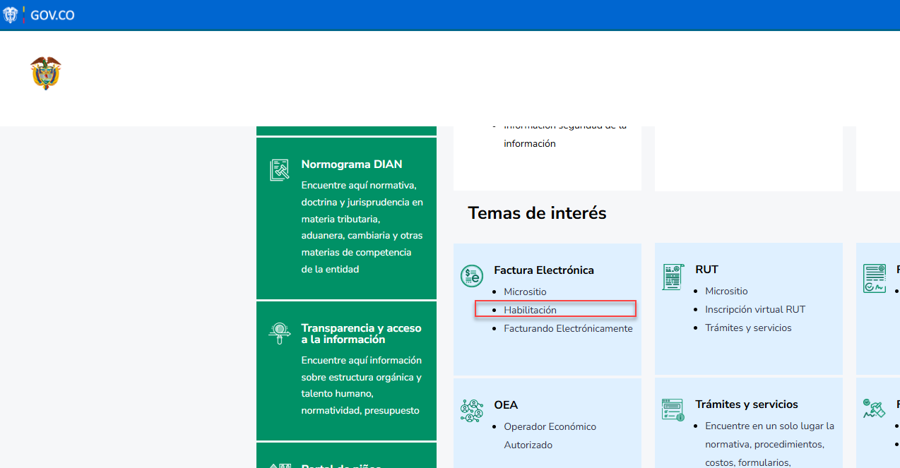Click Normograma DIAN description text
Viewport: 900px width, 468px height.
coord(362,227)
